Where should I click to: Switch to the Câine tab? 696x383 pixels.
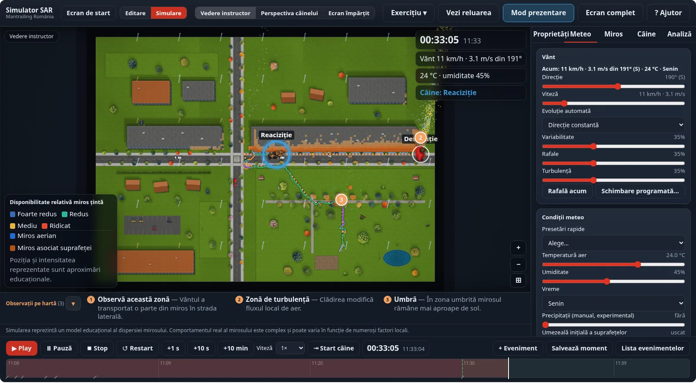click(x=646, y=34)
